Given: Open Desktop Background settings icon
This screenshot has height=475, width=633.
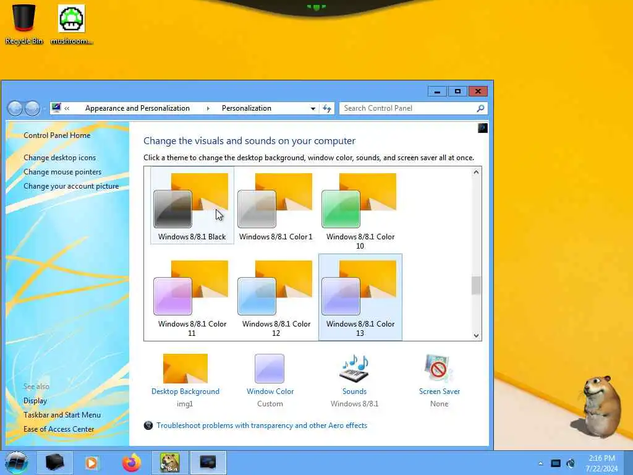Looking at the screenshot, I should tap(185, 369).
